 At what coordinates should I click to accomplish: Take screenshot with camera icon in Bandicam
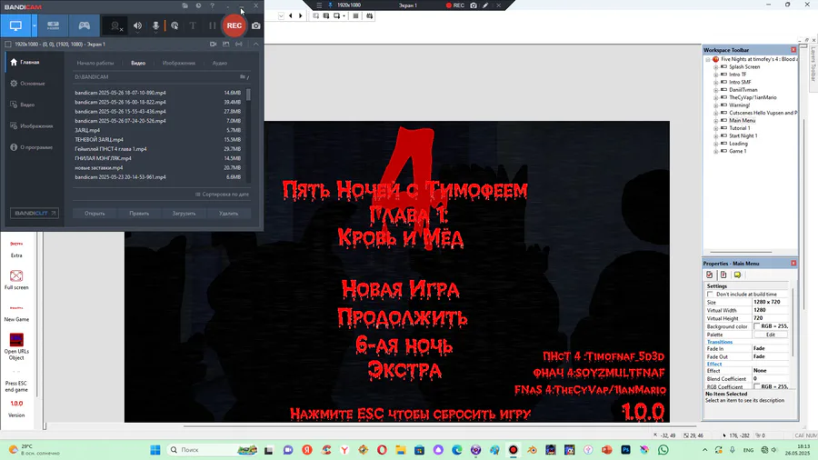[x=255, y=25]
